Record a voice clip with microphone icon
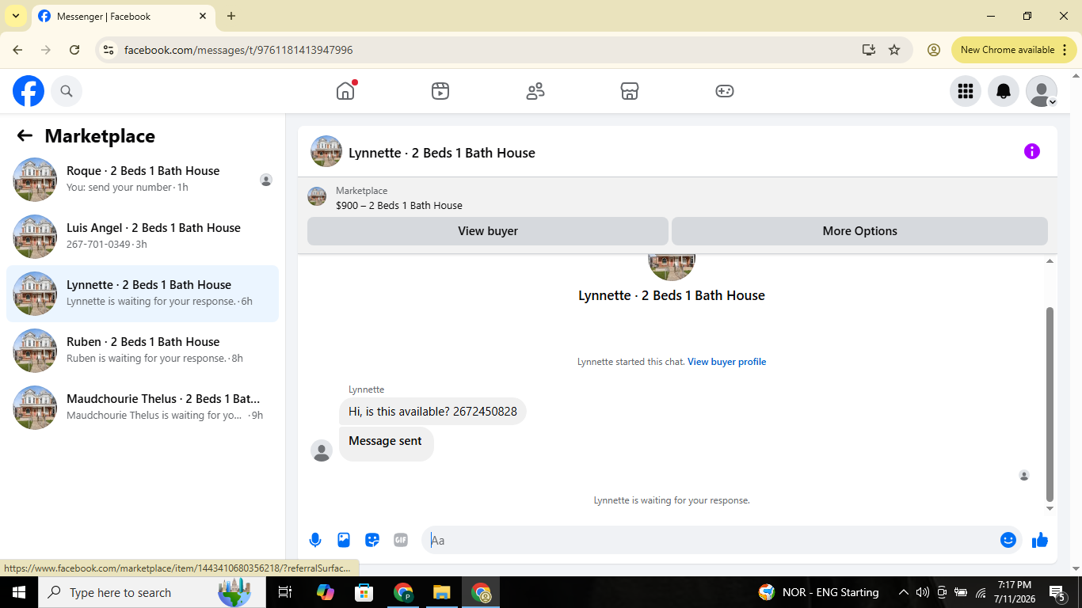This screenshot has width=1082, height=608. point(315,540)
